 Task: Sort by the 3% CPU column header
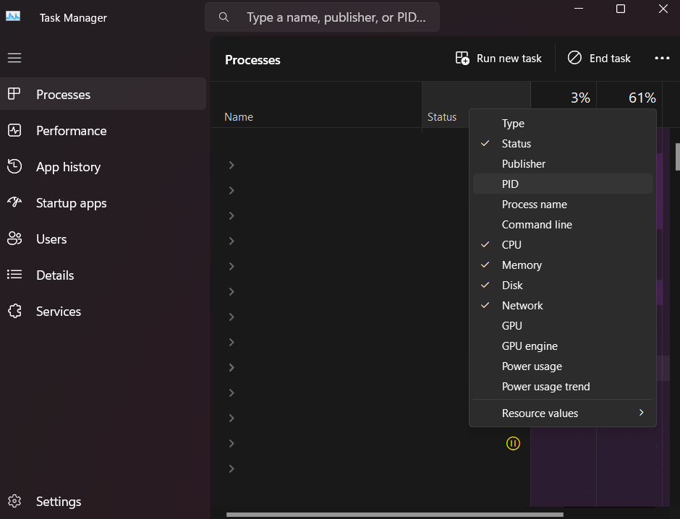(x=564, y=95)
